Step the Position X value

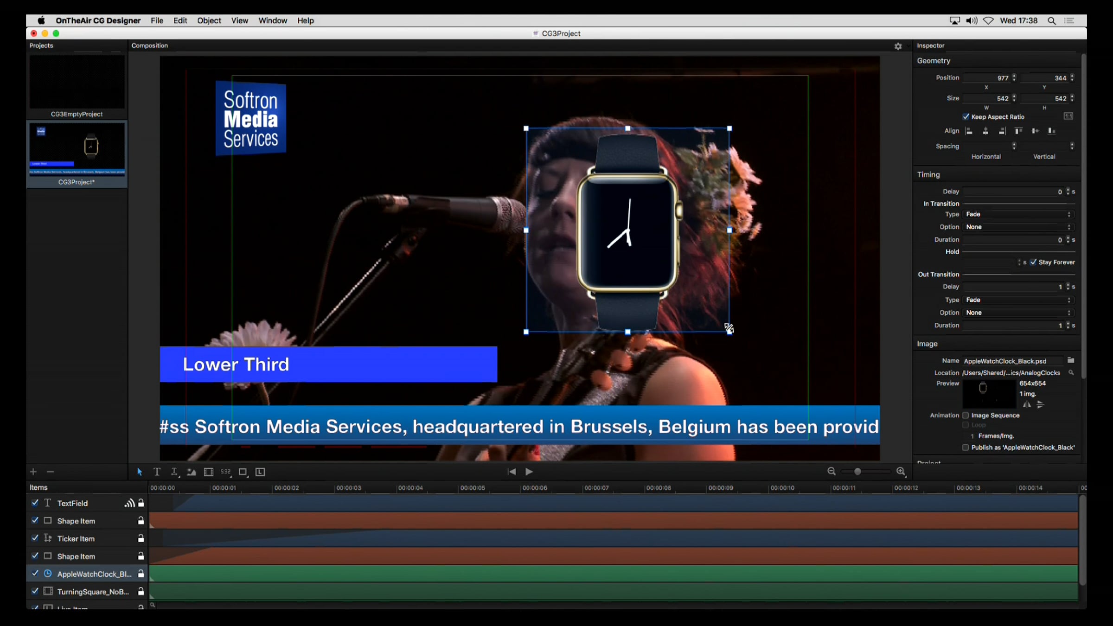pos(1014,78)
